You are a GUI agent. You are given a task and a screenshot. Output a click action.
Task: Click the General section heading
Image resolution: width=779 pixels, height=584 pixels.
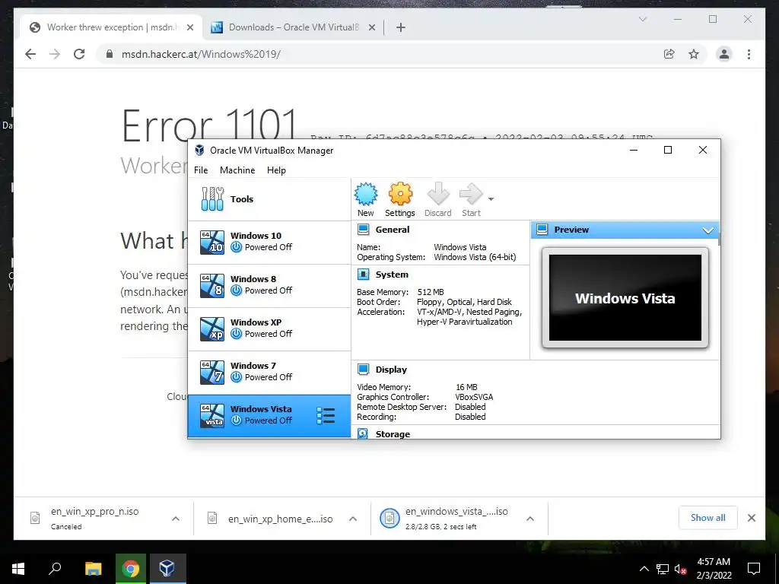(x=393, y=230)
